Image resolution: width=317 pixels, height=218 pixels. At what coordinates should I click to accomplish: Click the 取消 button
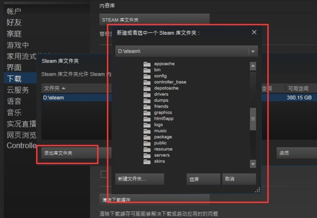point(239,179)
